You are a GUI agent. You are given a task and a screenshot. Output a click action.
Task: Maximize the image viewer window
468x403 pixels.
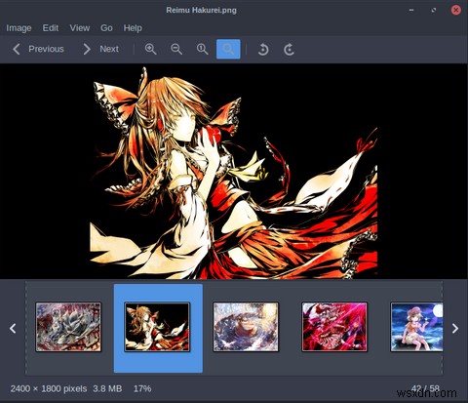(x=434, y=10)
